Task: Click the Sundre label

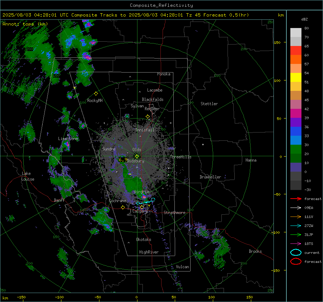Action: (109, 149)
